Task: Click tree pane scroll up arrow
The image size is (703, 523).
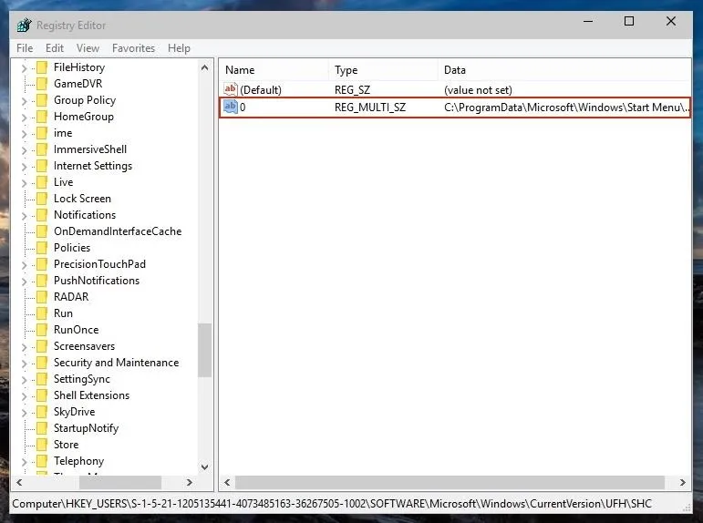Action: point(205,67)
